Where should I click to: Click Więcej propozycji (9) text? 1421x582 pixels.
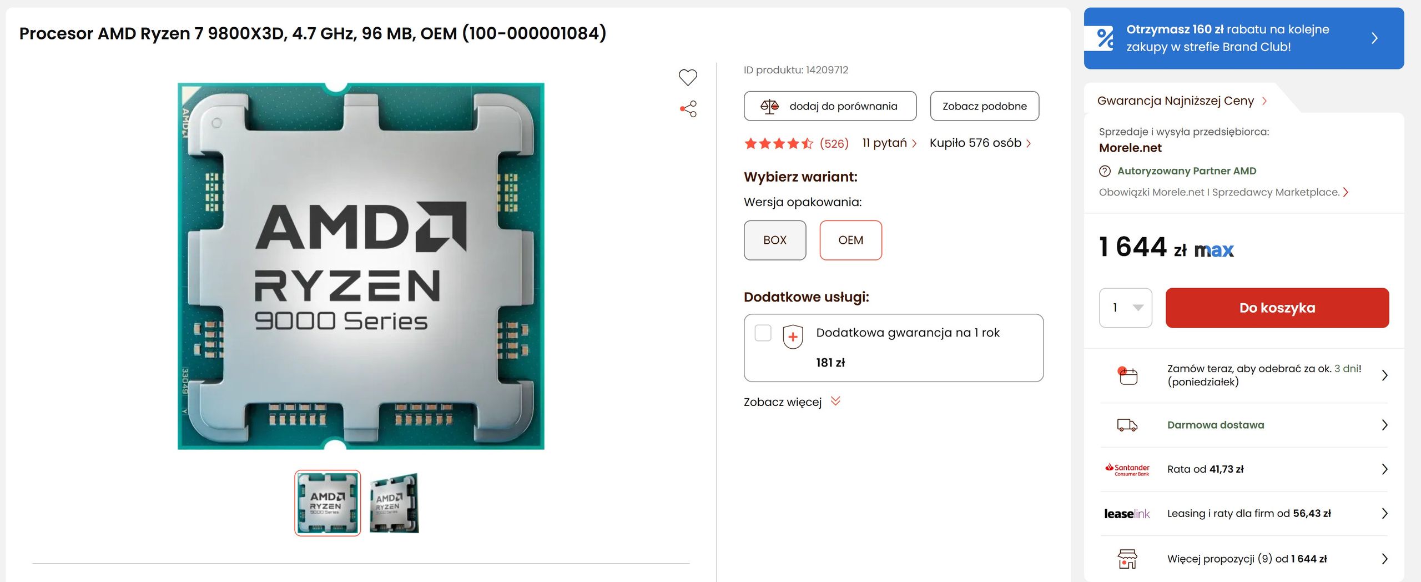[x=1247, y=559]
